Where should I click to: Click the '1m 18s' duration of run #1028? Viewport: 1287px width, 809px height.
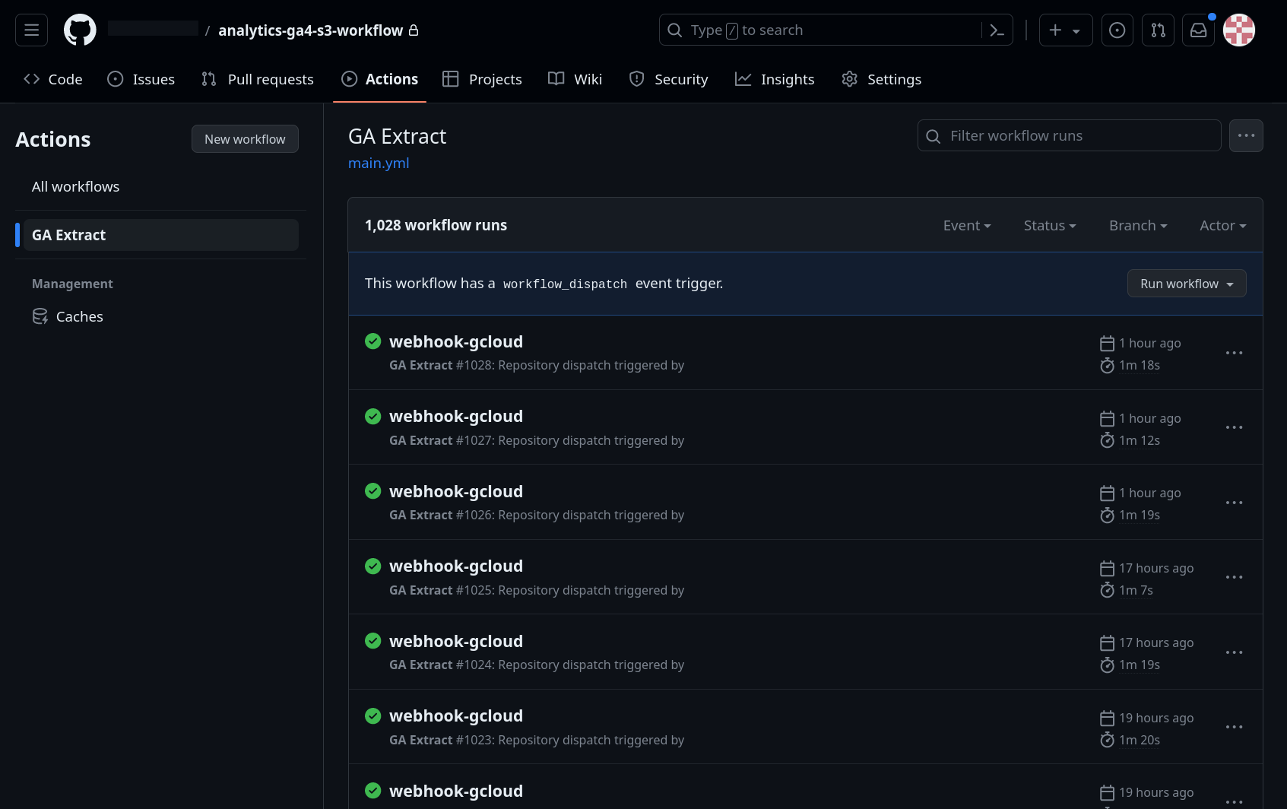[x=1140, y=366]
